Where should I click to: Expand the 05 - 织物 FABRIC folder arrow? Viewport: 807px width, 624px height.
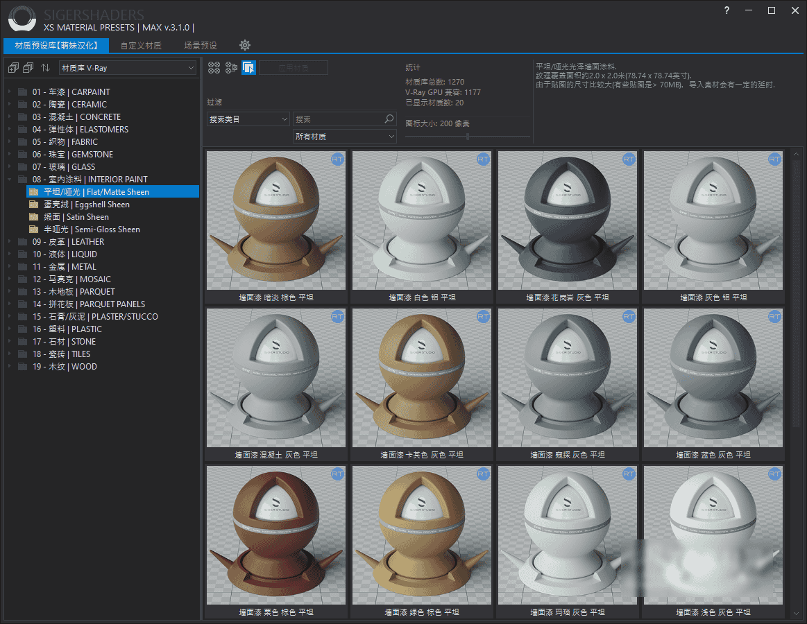tap(10, 141)
